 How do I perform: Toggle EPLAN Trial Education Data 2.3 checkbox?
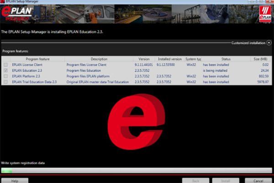5,82
